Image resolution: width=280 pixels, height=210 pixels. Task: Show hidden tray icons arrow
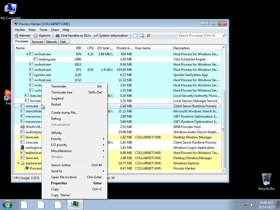[239, 205]
